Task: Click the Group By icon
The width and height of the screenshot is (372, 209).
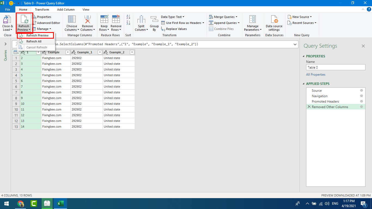Action: pos(154,20)
